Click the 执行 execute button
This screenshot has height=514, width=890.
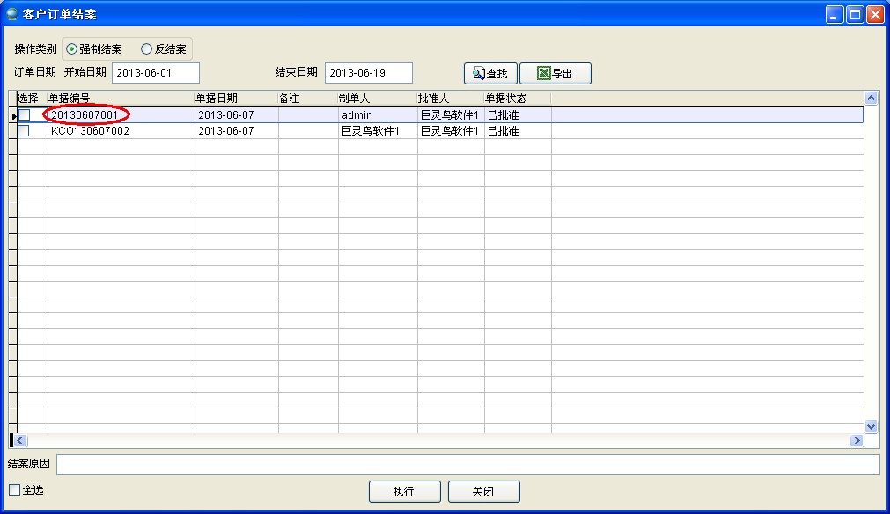pos(403,491)
